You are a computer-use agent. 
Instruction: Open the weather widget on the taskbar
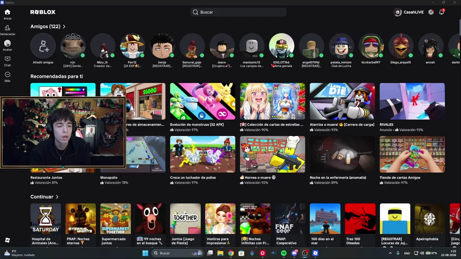tap(19, 253)
